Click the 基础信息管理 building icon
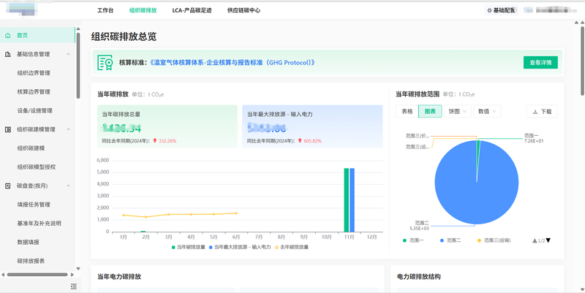585x293 pixels. tap(8, 54)
